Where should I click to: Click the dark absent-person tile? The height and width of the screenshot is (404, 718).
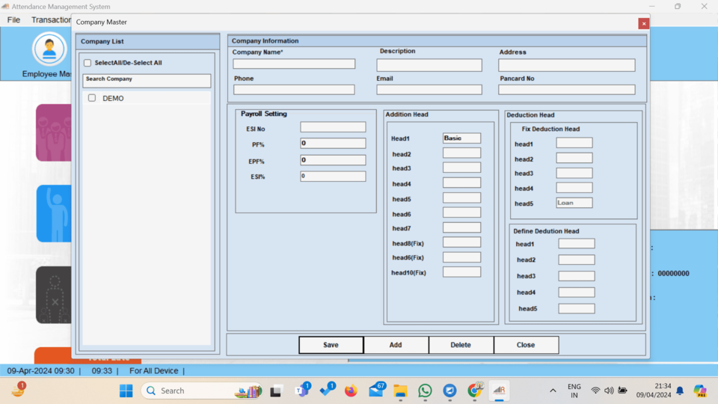pos(54,295)
